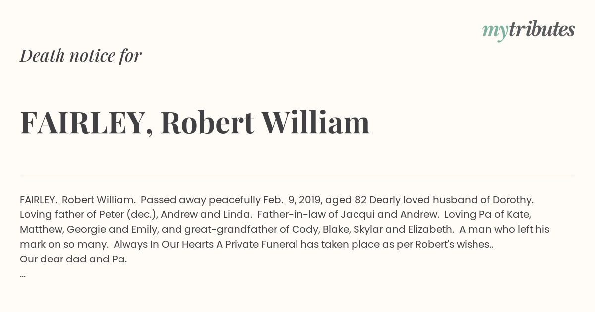Click the horizontal divider line

[x=297, y=176]
